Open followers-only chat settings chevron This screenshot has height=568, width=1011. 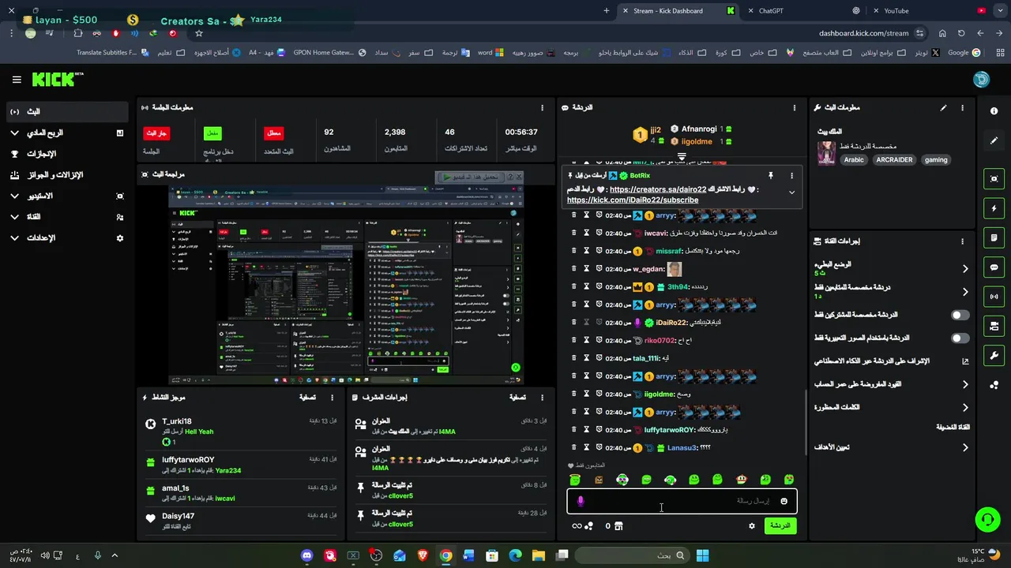coord(965,292)
